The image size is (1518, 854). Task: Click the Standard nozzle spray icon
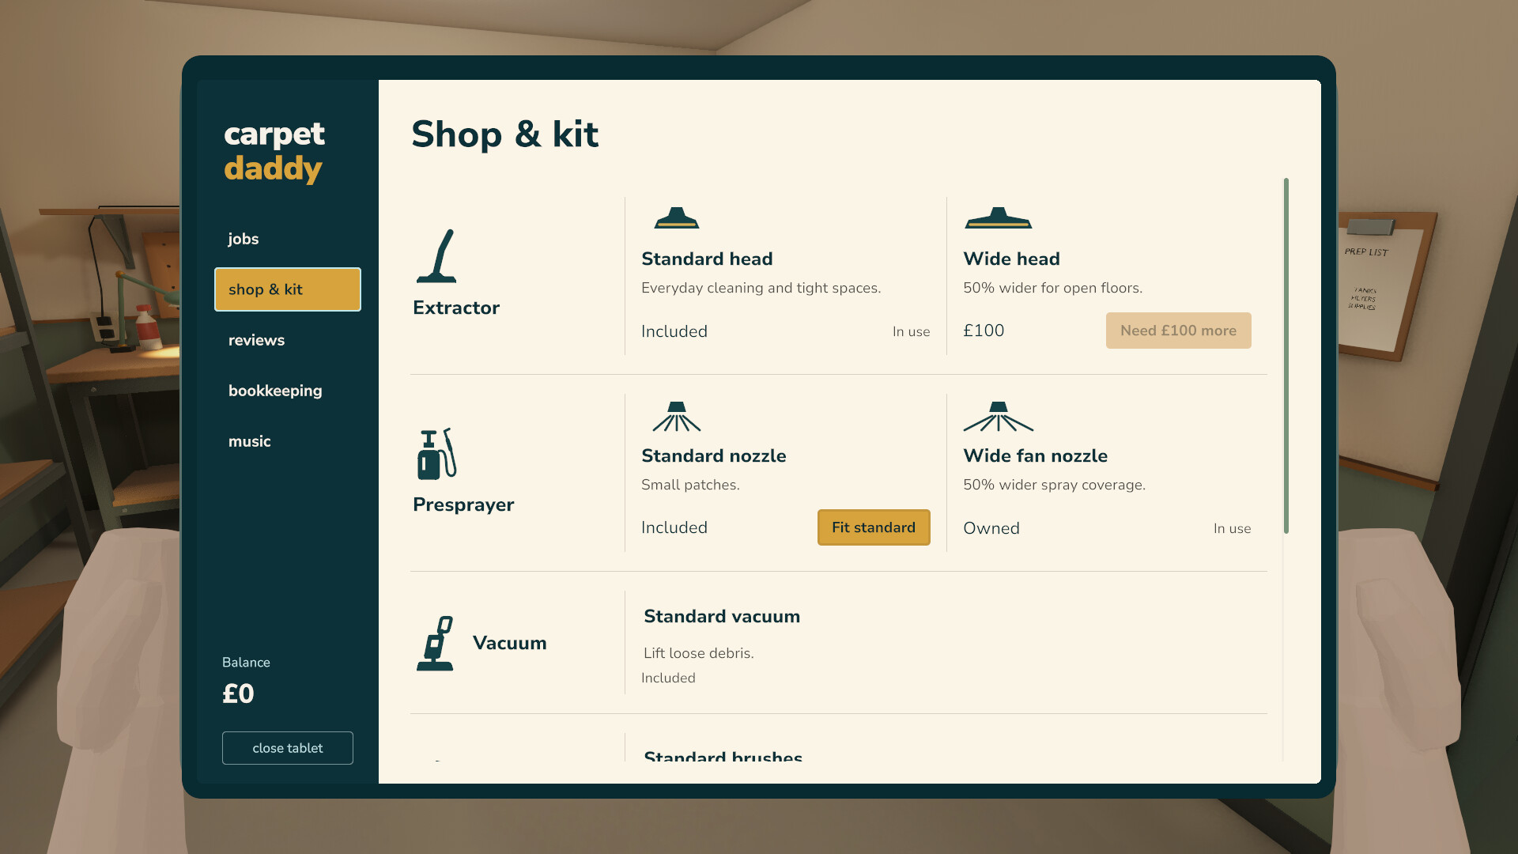click(x=677, y=416)
